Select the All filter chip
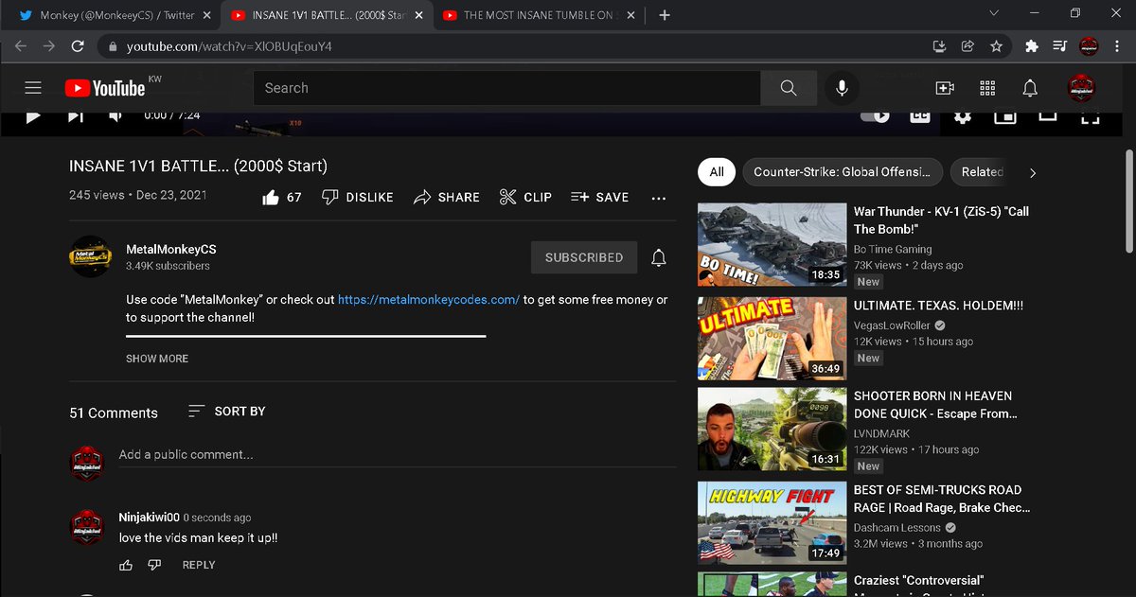The image size is (1136, 597). pyautogui.click(x=717, y=171)
